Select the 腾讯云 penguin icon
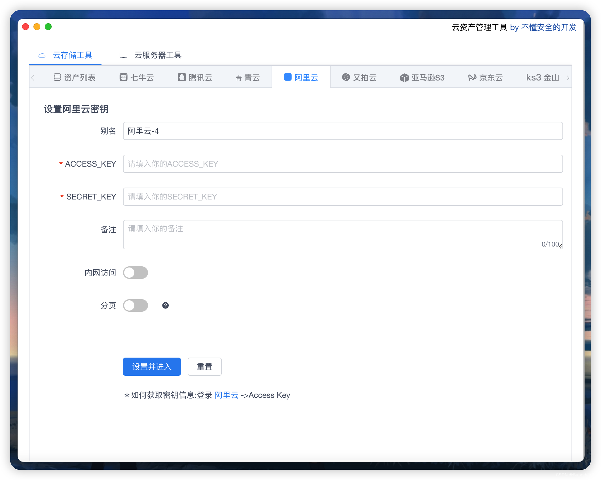The height and width of the screenshot is (480, 601). pyautogui.click(x=182, y=77)
